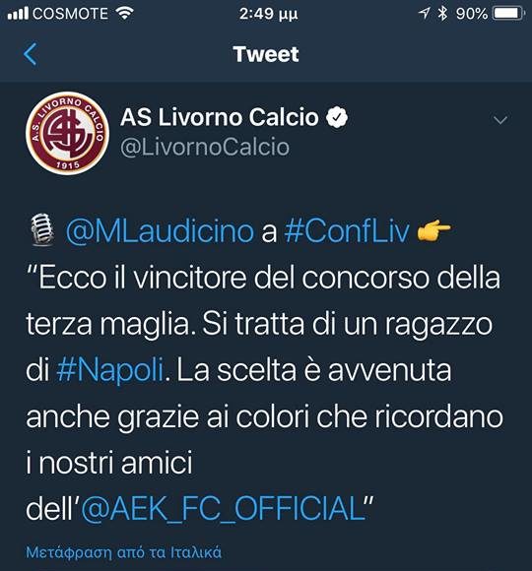Tap the location arrow status icon
This screenshot has height=571, width=532.
(x=425, y=14)
